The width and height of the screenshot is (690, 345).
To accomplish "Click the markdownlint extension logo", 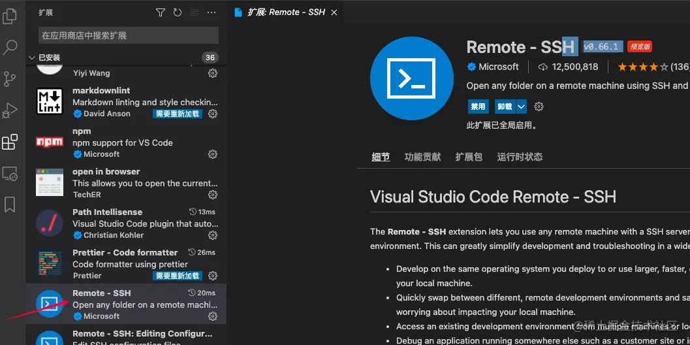I will 50,101.
